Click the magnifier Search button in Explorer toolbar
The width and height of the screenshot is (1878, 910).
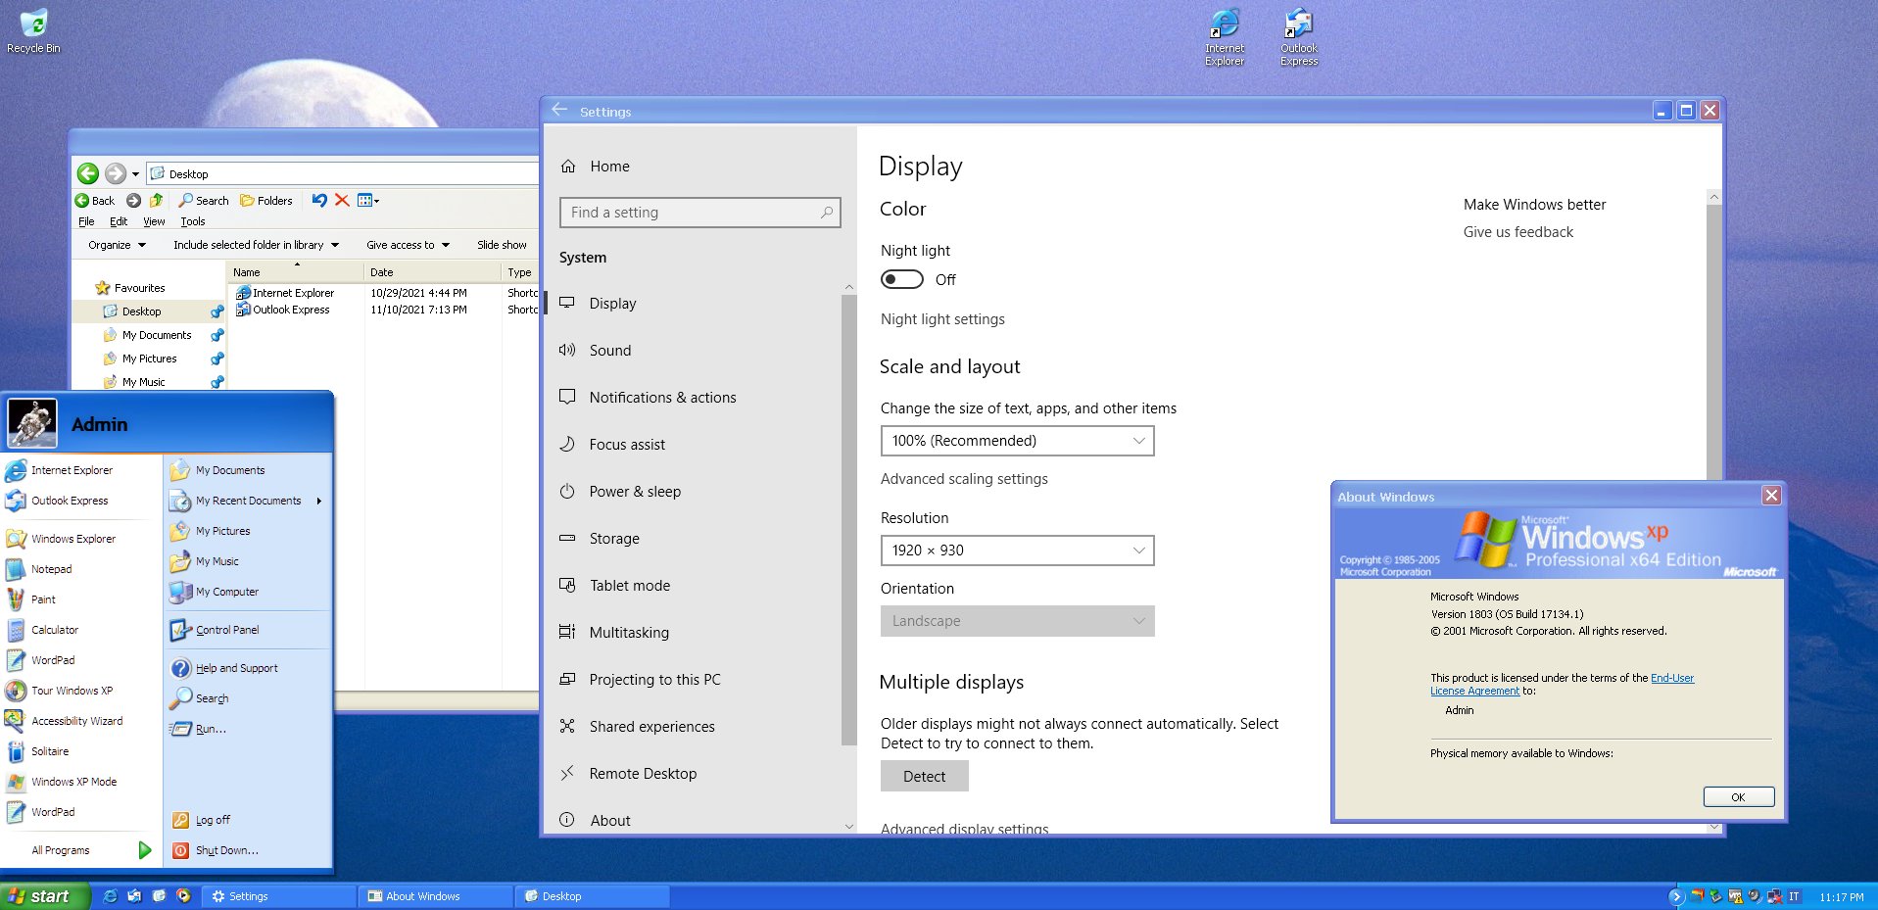click(204, 200)
